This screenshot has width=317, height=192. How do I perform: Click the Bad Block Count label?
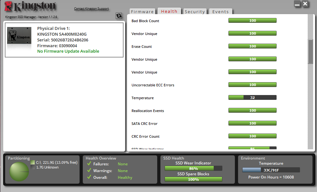145,21
